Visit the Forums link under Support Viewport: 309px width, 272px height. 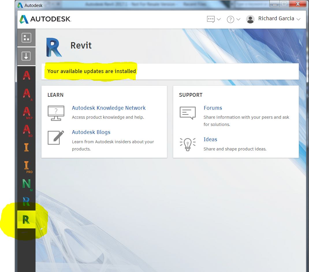coord(213,108)
